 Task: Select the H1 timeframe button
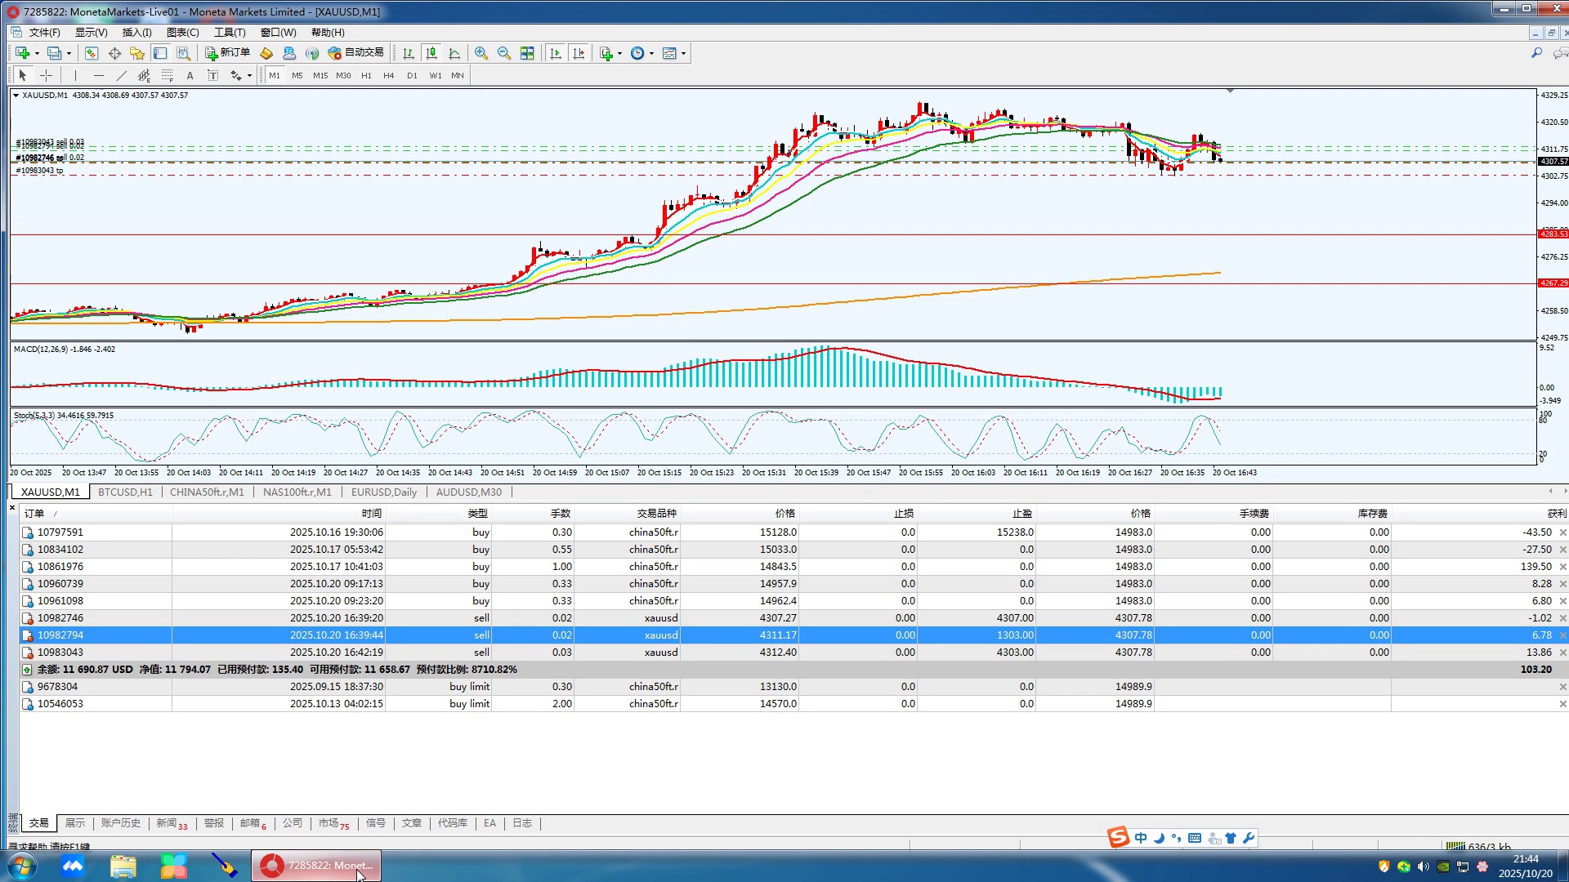coord(366,75)
